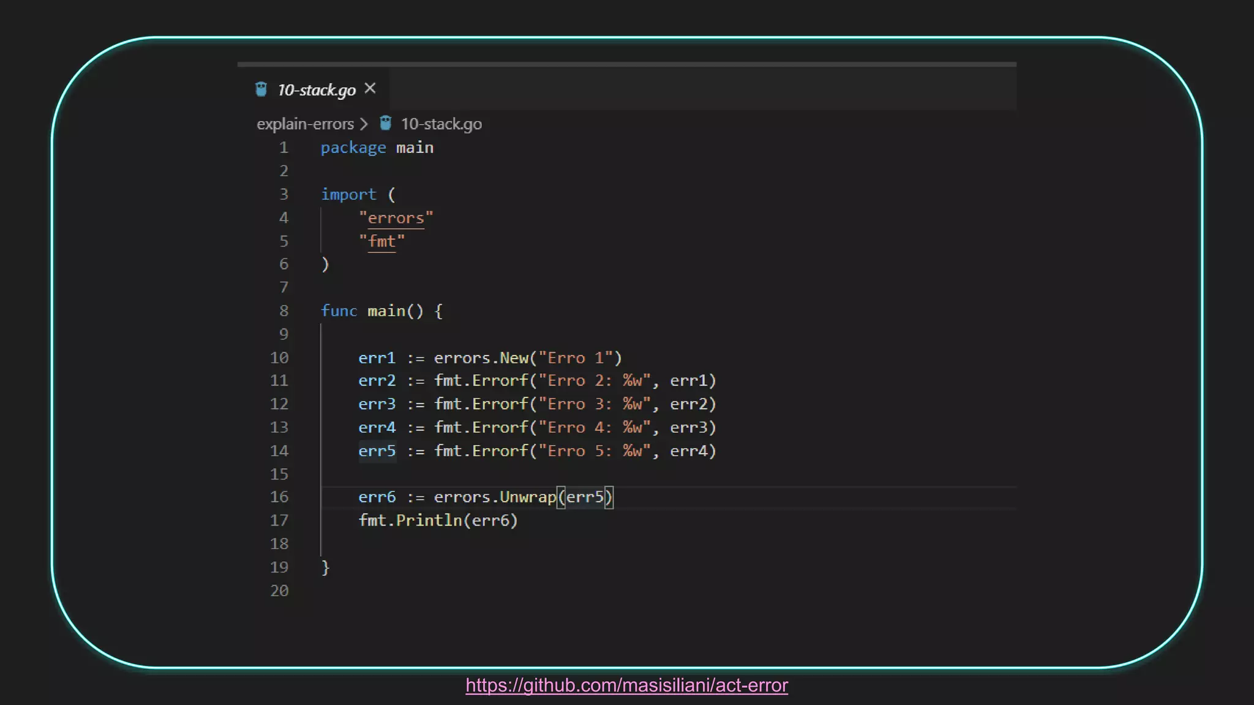The height and width of the screenshot is (705, 1254).
Task: Click the "Erro 3: %w" string
Action: pos(595,404)
